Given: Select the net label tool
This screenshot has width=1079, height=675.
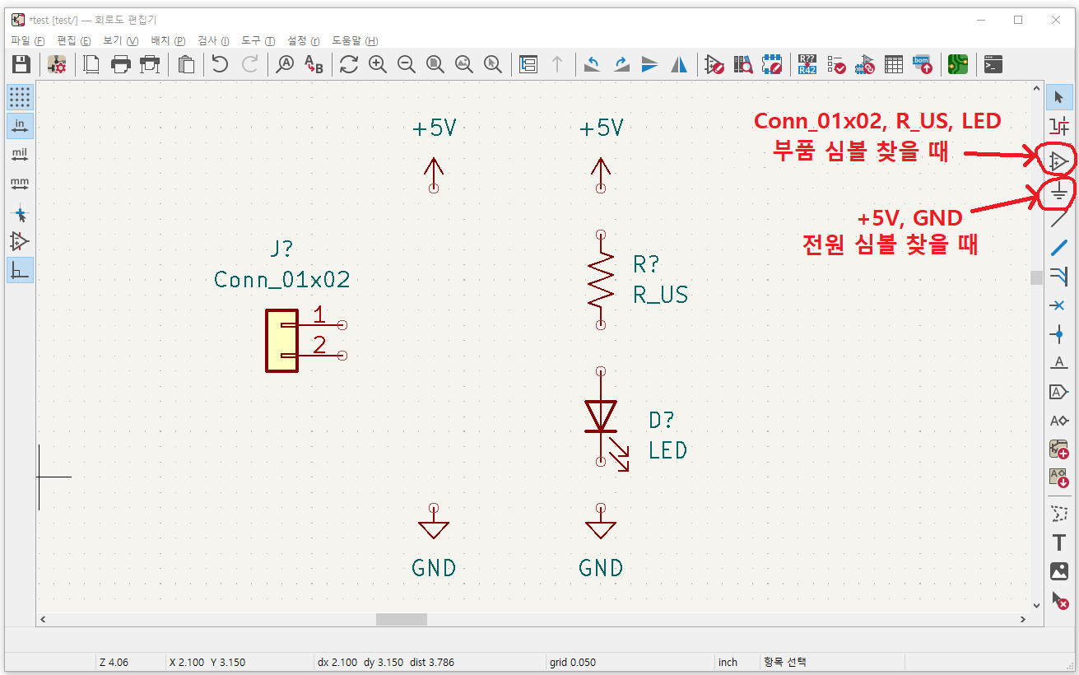Looking at the screenshot, I should pos(1059,363).
